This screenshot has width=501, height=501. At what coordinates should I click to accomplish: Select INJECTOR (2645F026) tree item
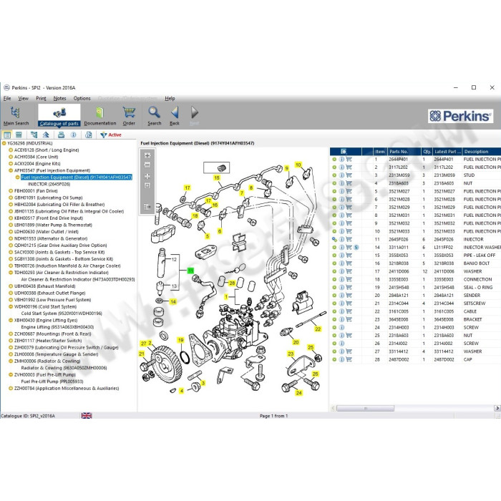[49, 184]
